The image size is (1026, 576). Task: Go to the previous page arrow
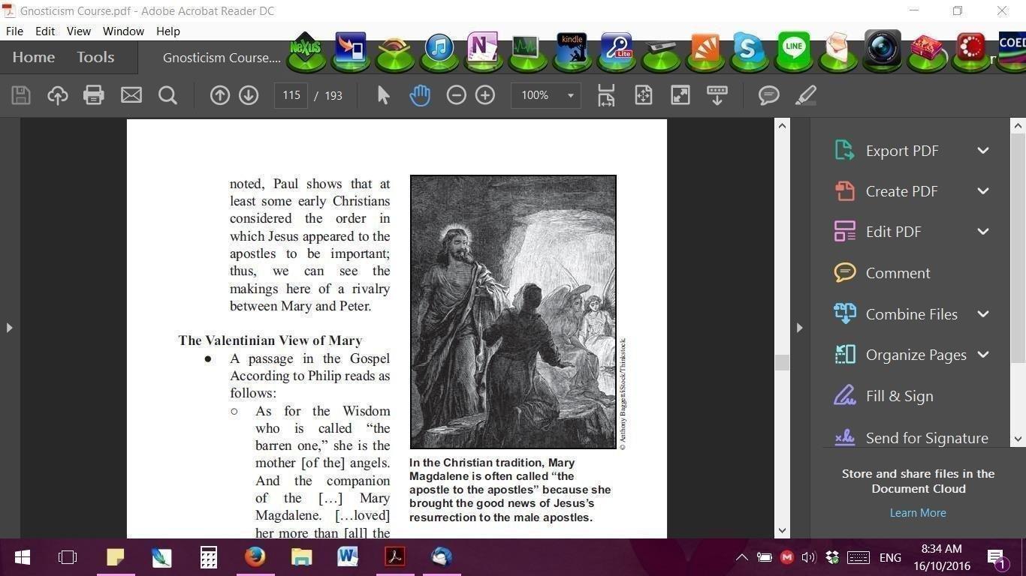click(219, 95)
